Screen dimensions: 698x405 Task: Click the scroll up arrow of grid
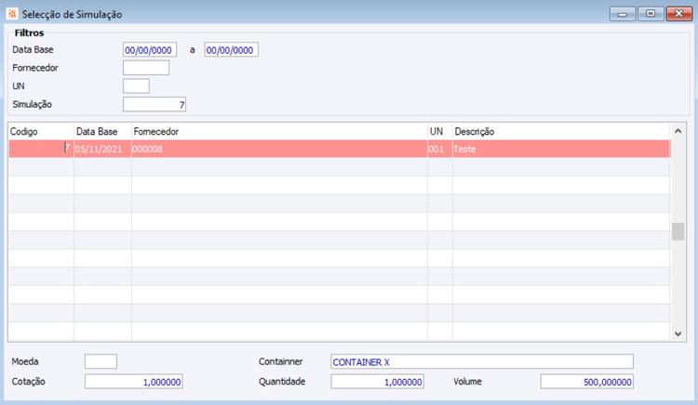678,131
